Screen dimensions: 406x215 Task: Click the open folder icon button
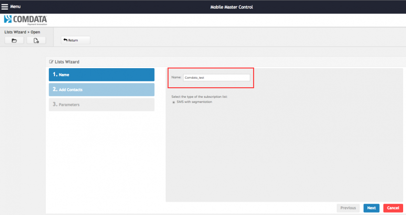(x=14, y=41)
